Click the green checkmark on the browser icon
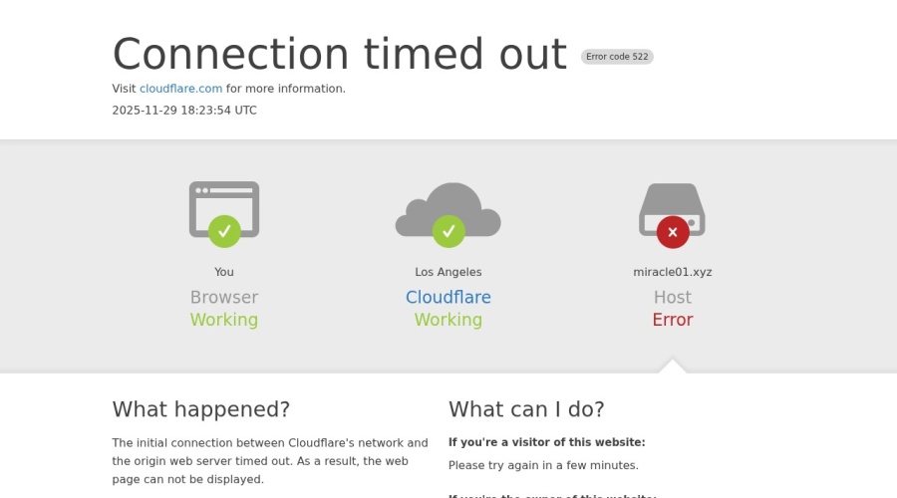The width and height of the screenshot is (897, 498). click(x=224, y=232)
